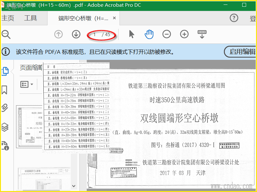The width and height of the screenshot is (257, 192).
Task: Select the 端形空心桥墩 document tab
Action: [x=83, y=18]
